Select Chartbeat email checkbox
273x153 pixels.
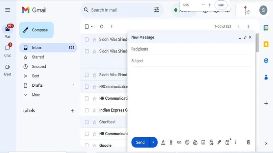[87, 122]
